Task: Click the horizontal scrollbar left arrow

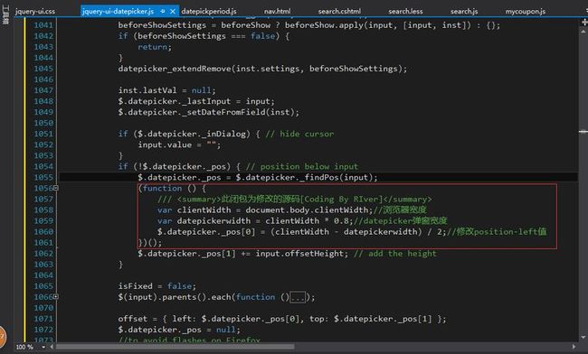Action: tap(52, 348)
